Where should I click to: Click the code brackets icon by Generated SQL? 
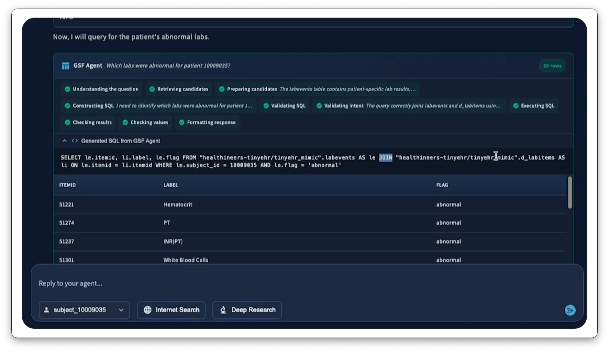[x=75, y=141]
